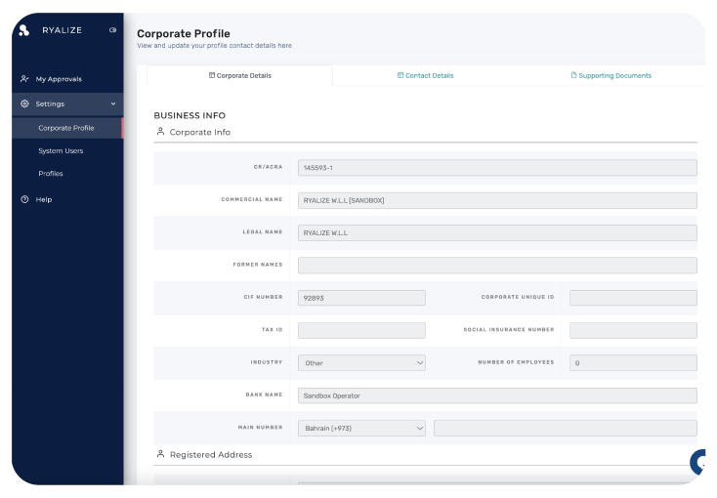The image size is (717, 498).
Task: Click the Supporting Documents file icon
Action: [573, 75]
